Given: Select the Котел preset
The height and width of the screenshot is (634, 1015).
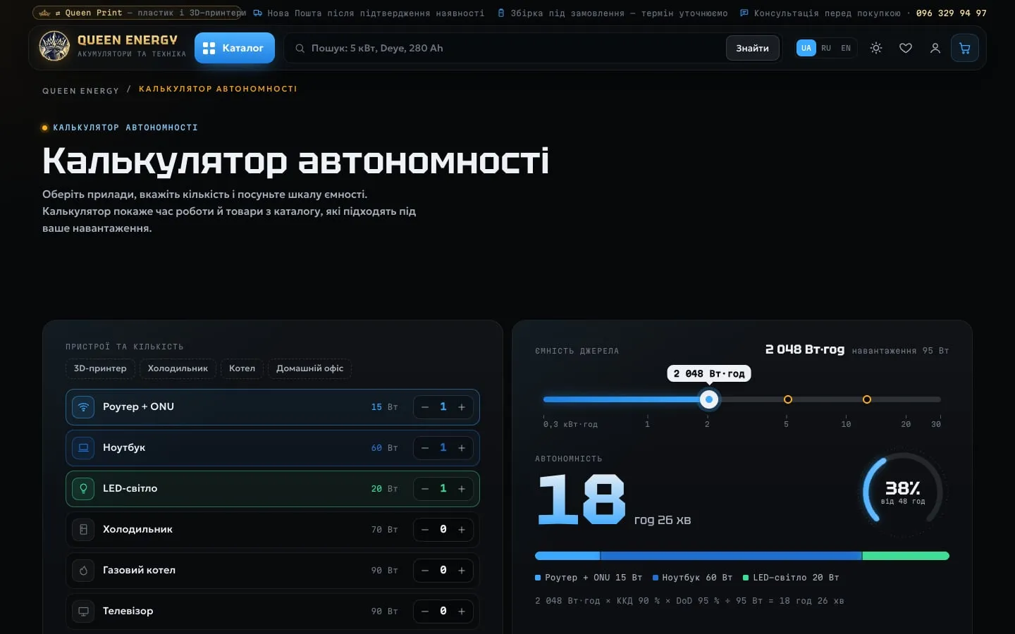Looking at the screenshot, I should 242,368.
